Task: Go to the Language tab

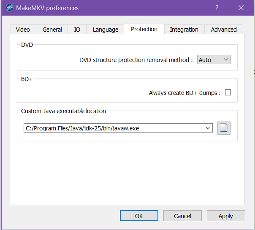Action: [x=106, y=30]
